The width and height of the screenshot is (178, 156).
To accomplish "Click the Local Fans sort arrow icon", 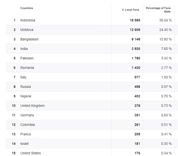I will click(123, 10).
